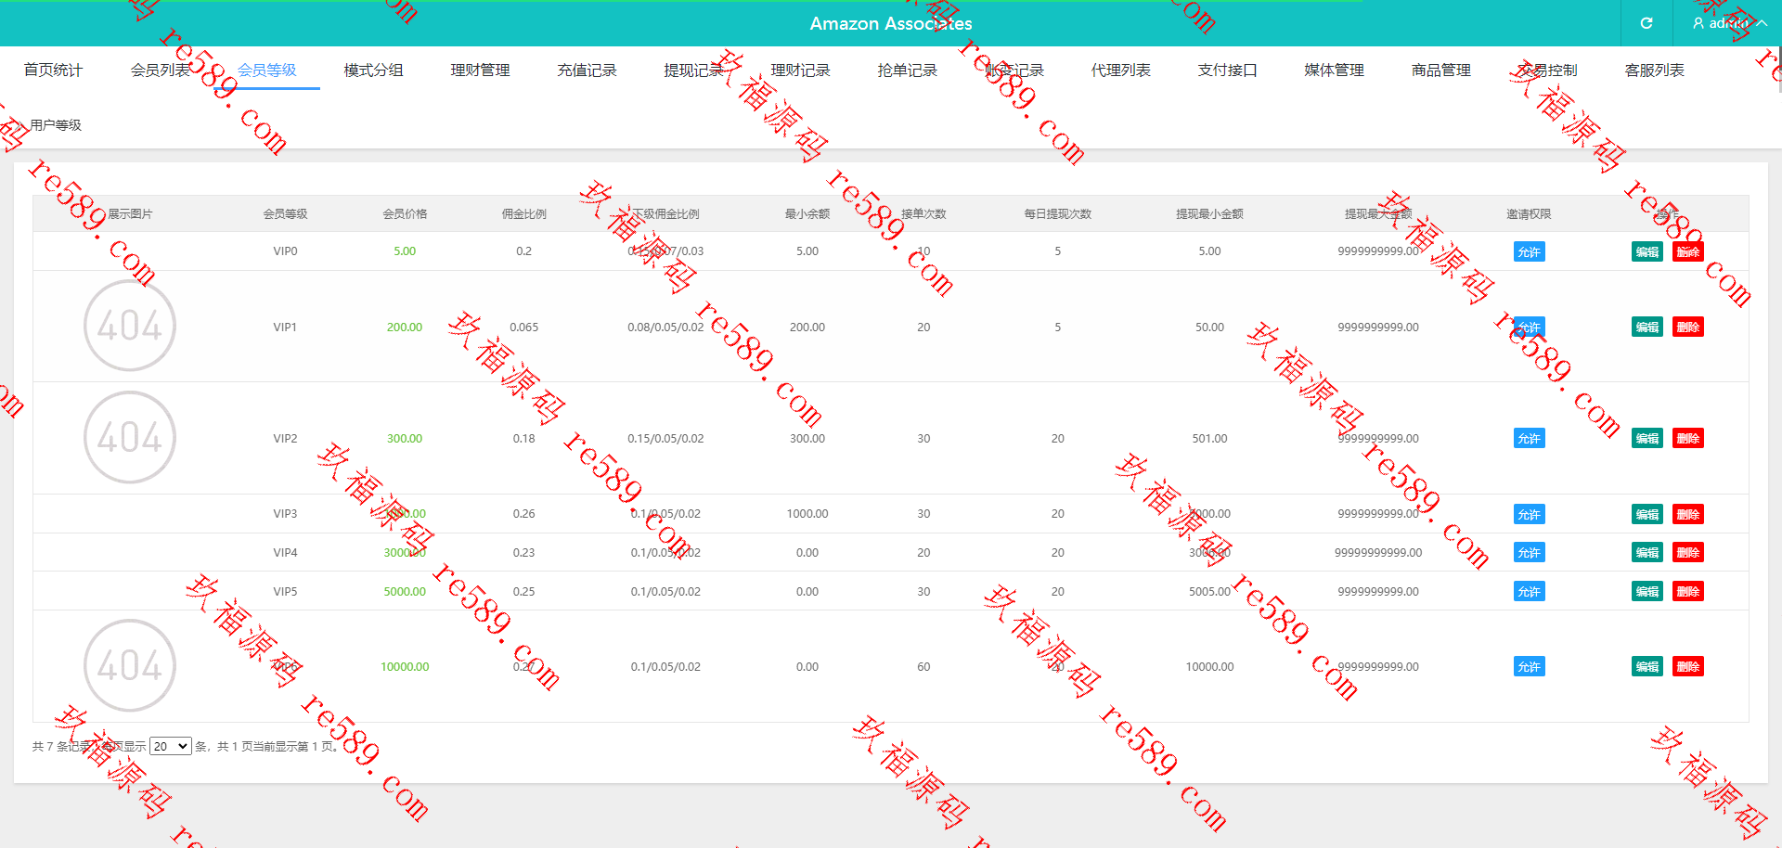Click the VIP0 level cell
The image size is (1782, 848).
click(285, 251)
